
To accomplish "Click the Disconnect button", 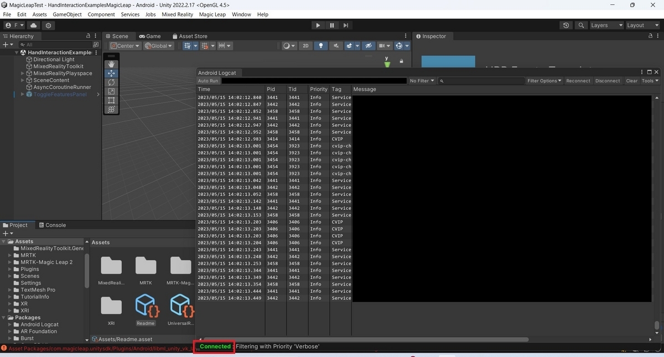I will pyautogui.click(x=608, y=81).
